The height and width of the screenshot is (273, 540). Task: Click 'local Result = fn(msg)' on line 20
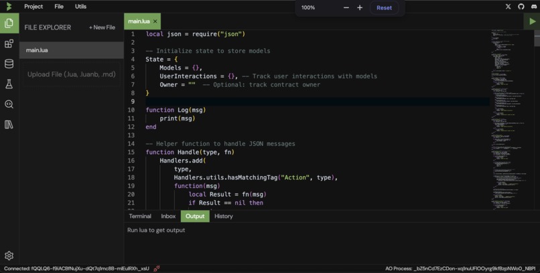227,194
